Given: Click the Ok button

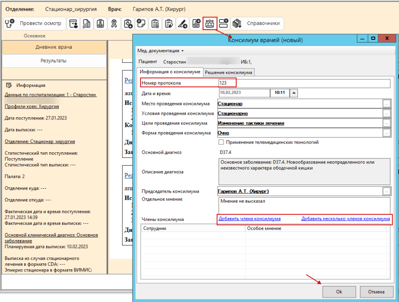Looking at the screenshot, I should click(339, 292).
